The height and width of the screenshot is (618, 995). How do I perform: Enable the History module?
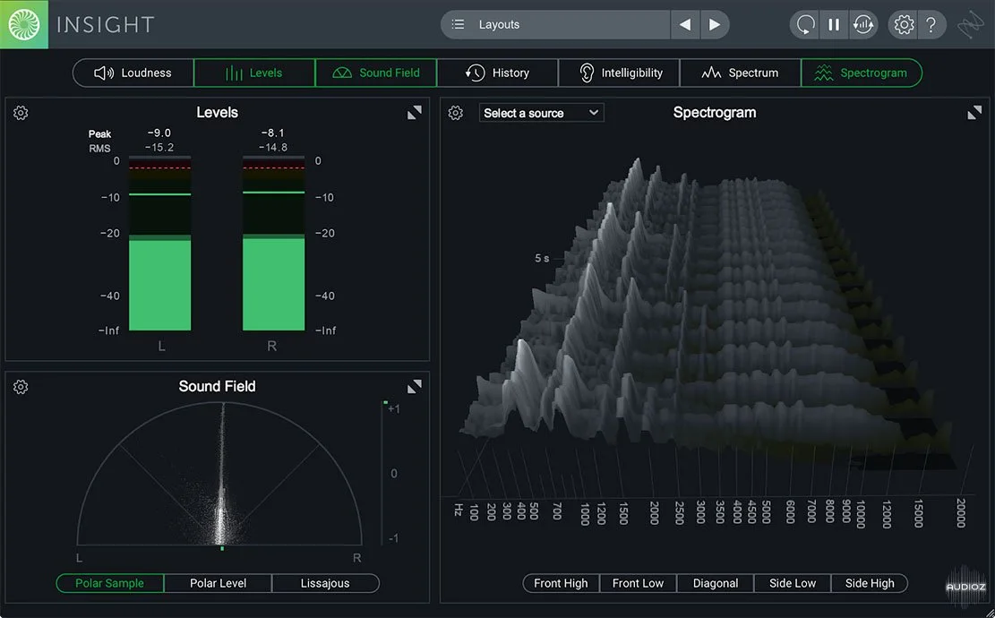pyautogui.click(x=498, y=73)
